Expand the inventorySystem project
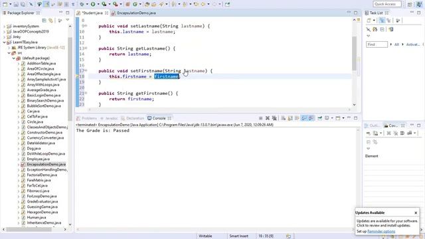The image size is (425, 239). pyautogui.click(x=4, y=27)
